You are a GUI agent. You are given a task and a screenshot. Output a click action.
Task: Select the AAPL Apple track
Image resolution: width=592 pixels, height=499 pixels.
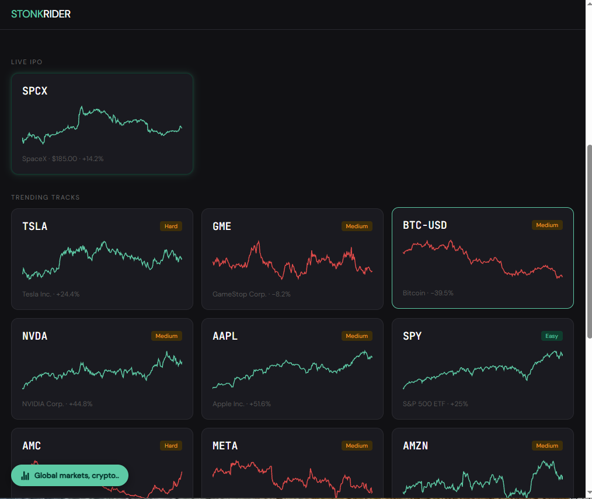coord(292,369)
